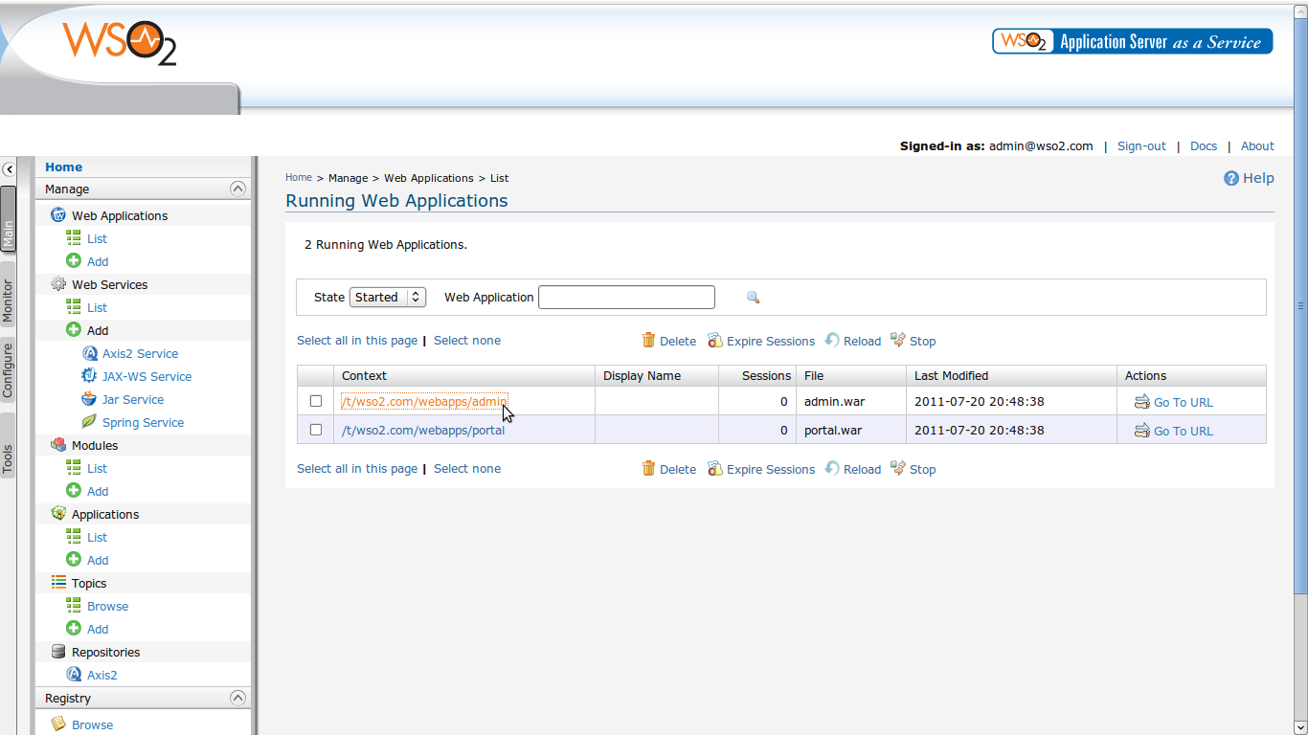Switch to the Tools vertical tab
Screen dimensions: 1308x735
click(x=8, y=445)
